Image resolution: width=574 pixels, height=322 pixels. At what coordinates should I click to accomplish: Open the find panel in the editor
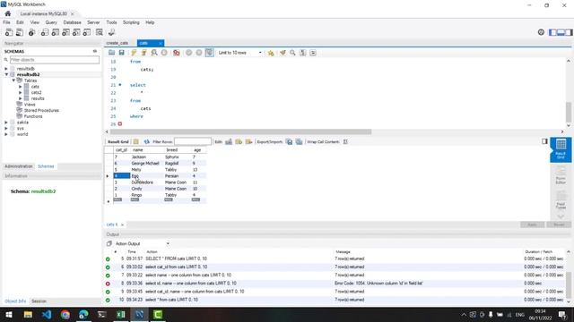(292, 53)
